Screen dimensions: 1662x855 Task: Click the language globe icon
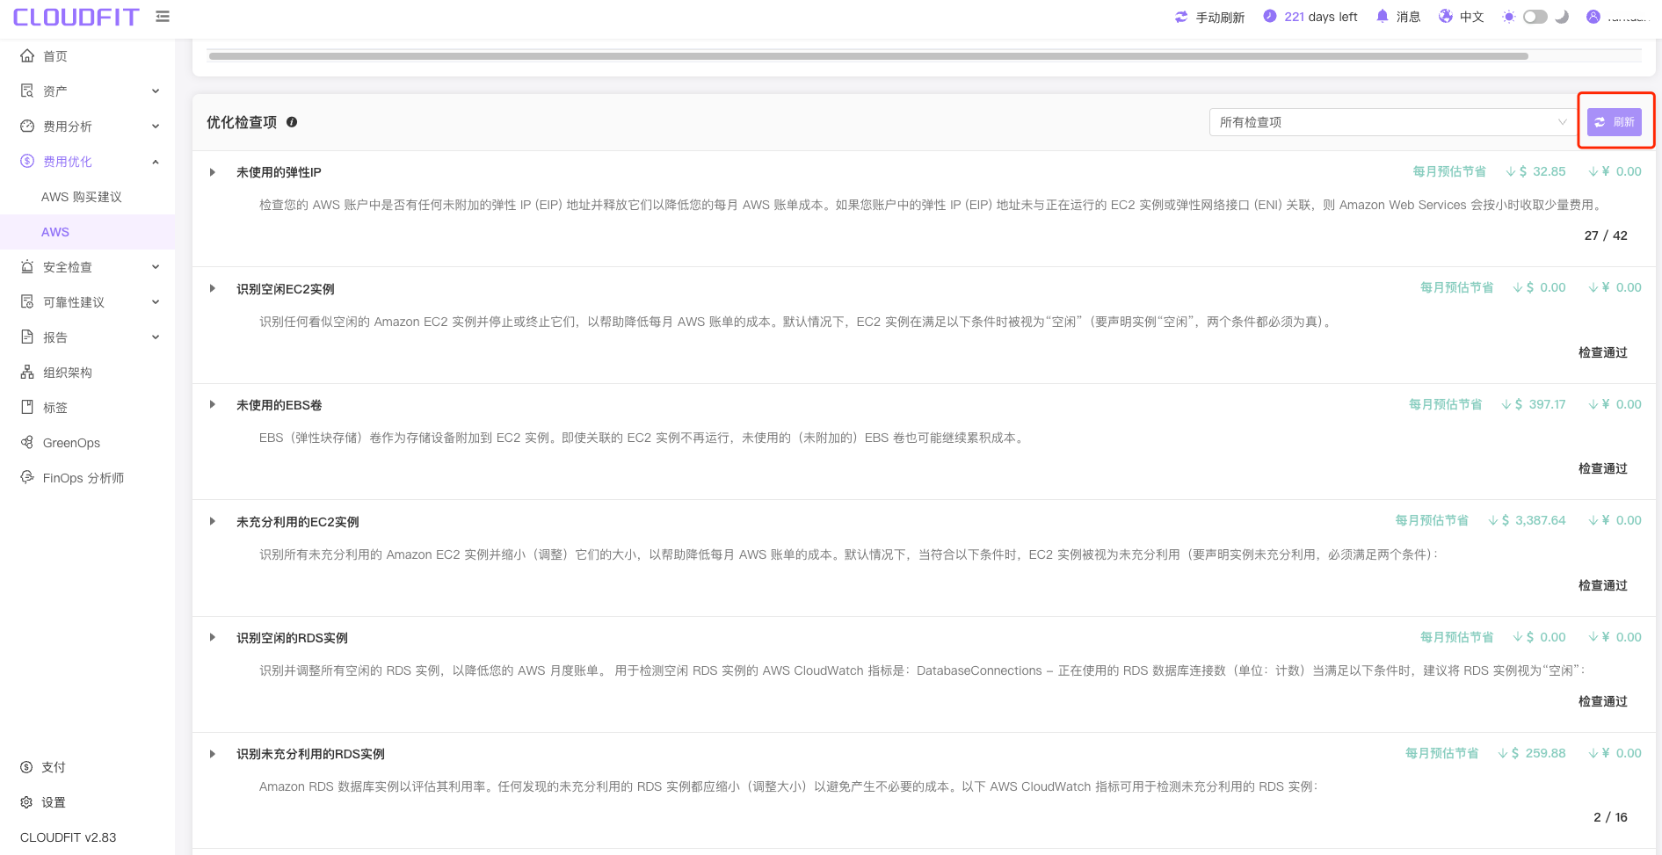1446,16
